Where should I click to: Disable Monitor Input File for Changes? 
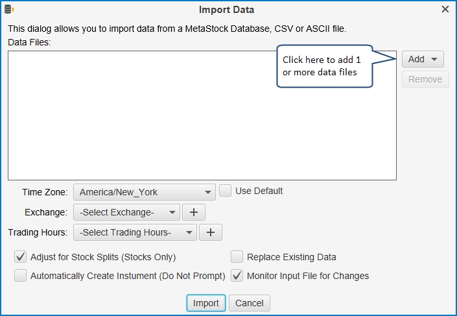point(237,276)
